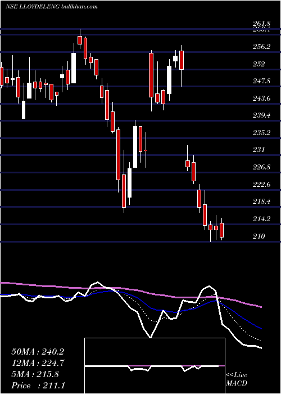Image resolution: width=281 pixels, height=394 pixels.
Task: Click the 218.4 price axis label
Action: [x=261, y=202]
